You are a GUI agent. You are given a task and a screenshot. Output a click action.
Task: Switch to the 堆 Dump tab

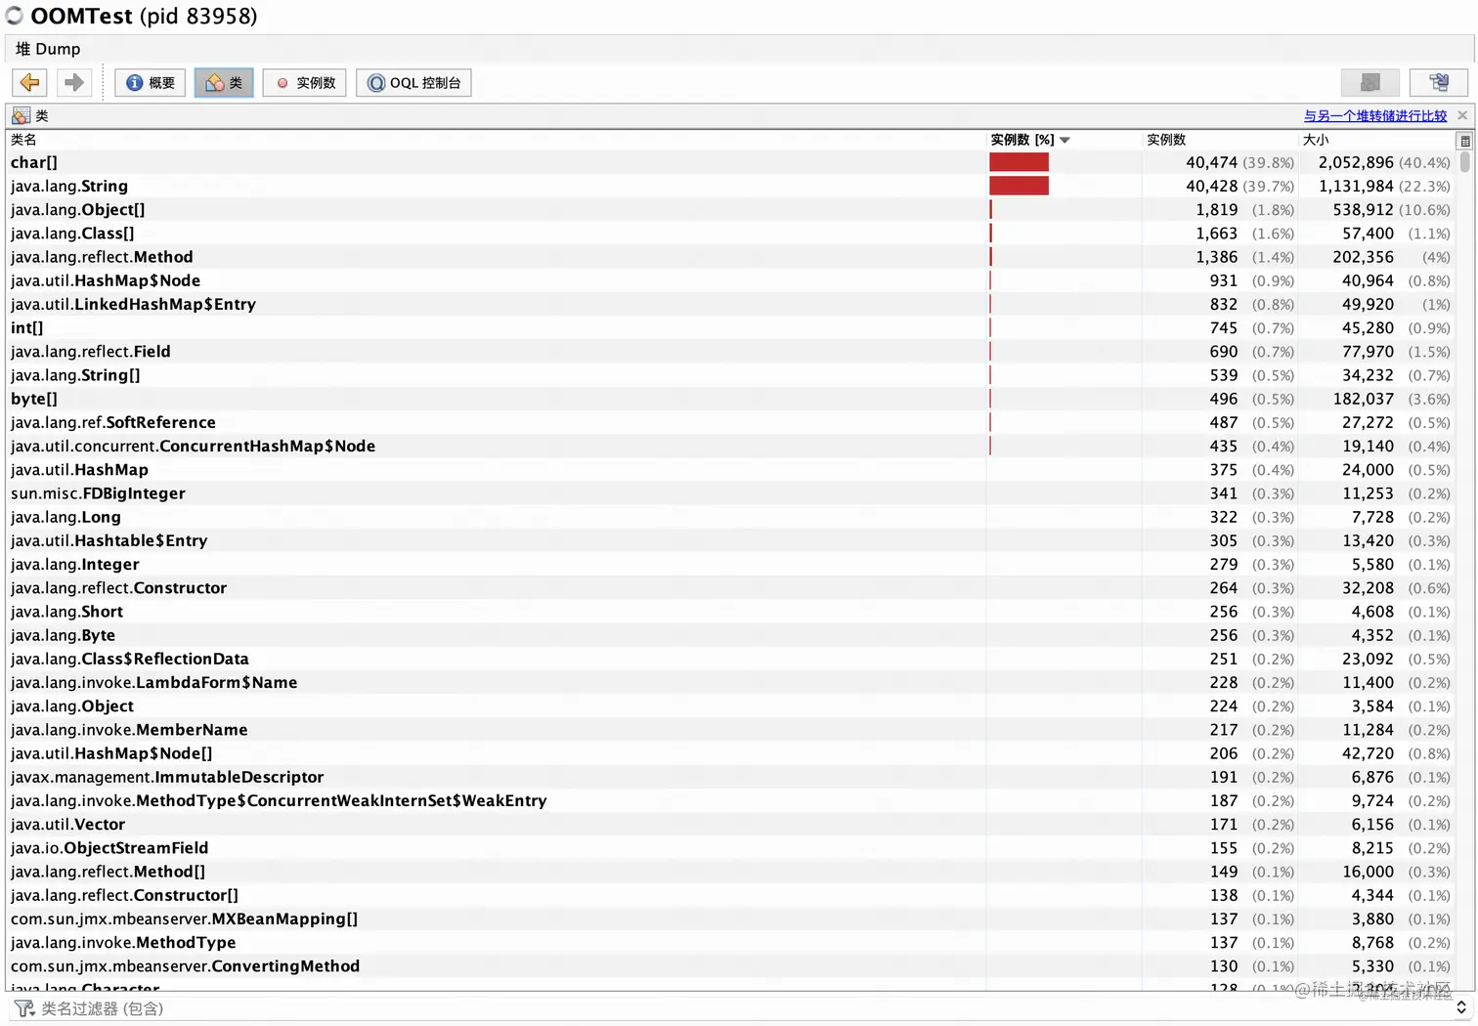pyautogui.click(x=47, y=48)
